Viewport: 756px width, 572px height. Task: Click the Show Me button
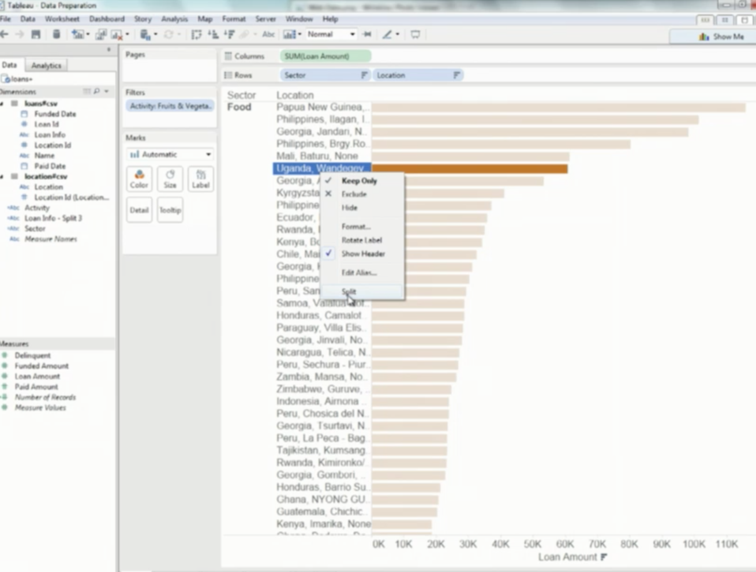point(721,37)
